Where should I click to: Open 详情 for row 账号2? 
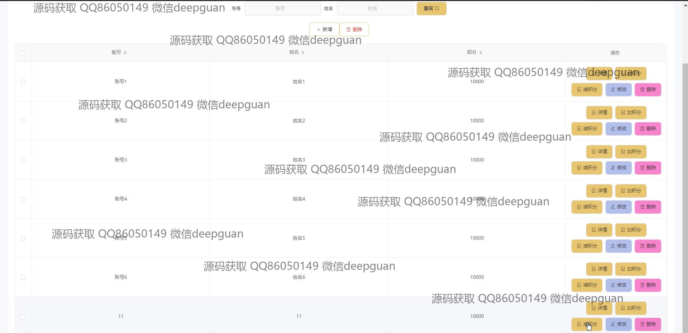(x=599, y=113)
